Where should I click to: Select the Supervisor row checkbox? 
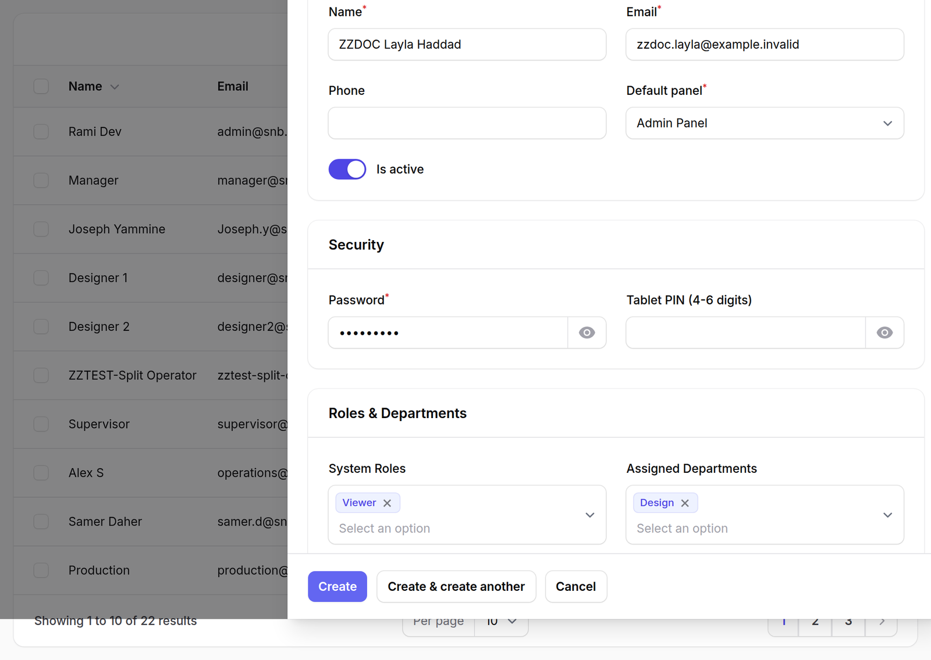pyautogui.click(x=41, y=424)
